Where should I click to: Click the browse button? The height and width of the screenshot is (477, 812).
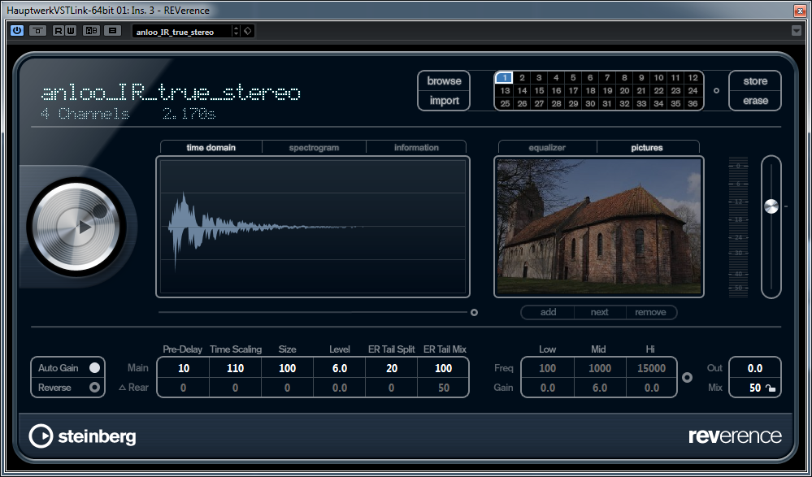coord(444,81)
